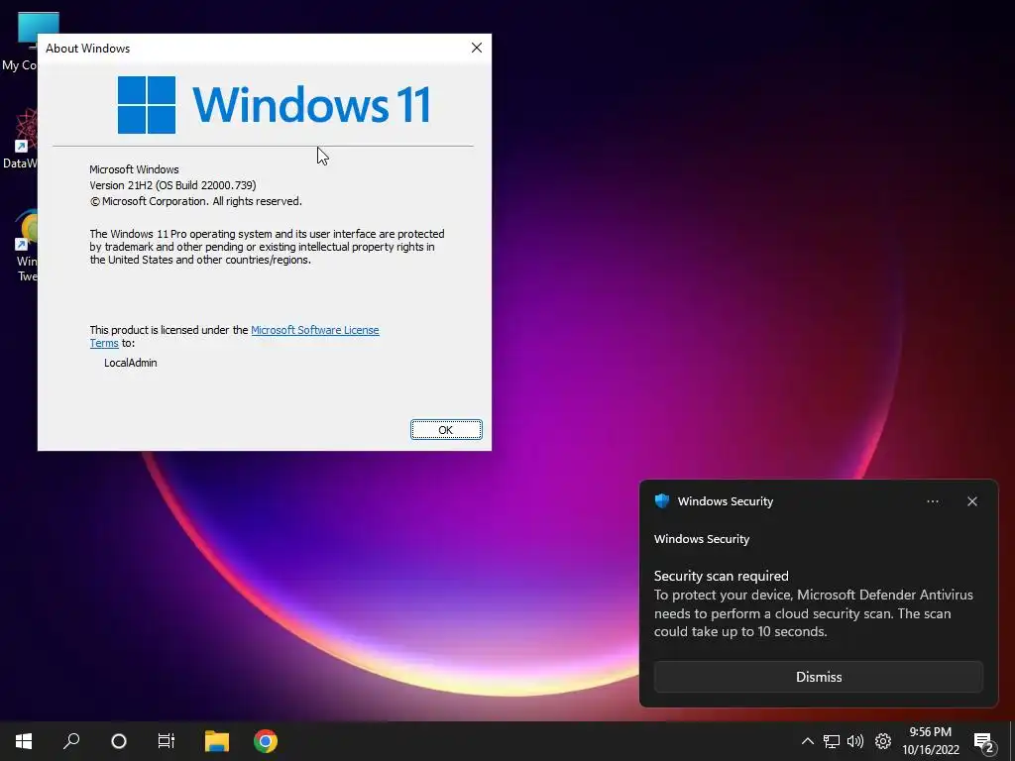Viewport: 1015px width, 761px height.
Task: Close the Windows Security notification
Action: click(972, 501)
